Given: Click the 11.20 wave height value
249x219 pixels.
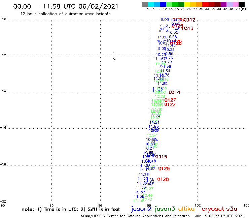Looking at the screenshot, I should [x=174, y=28].
